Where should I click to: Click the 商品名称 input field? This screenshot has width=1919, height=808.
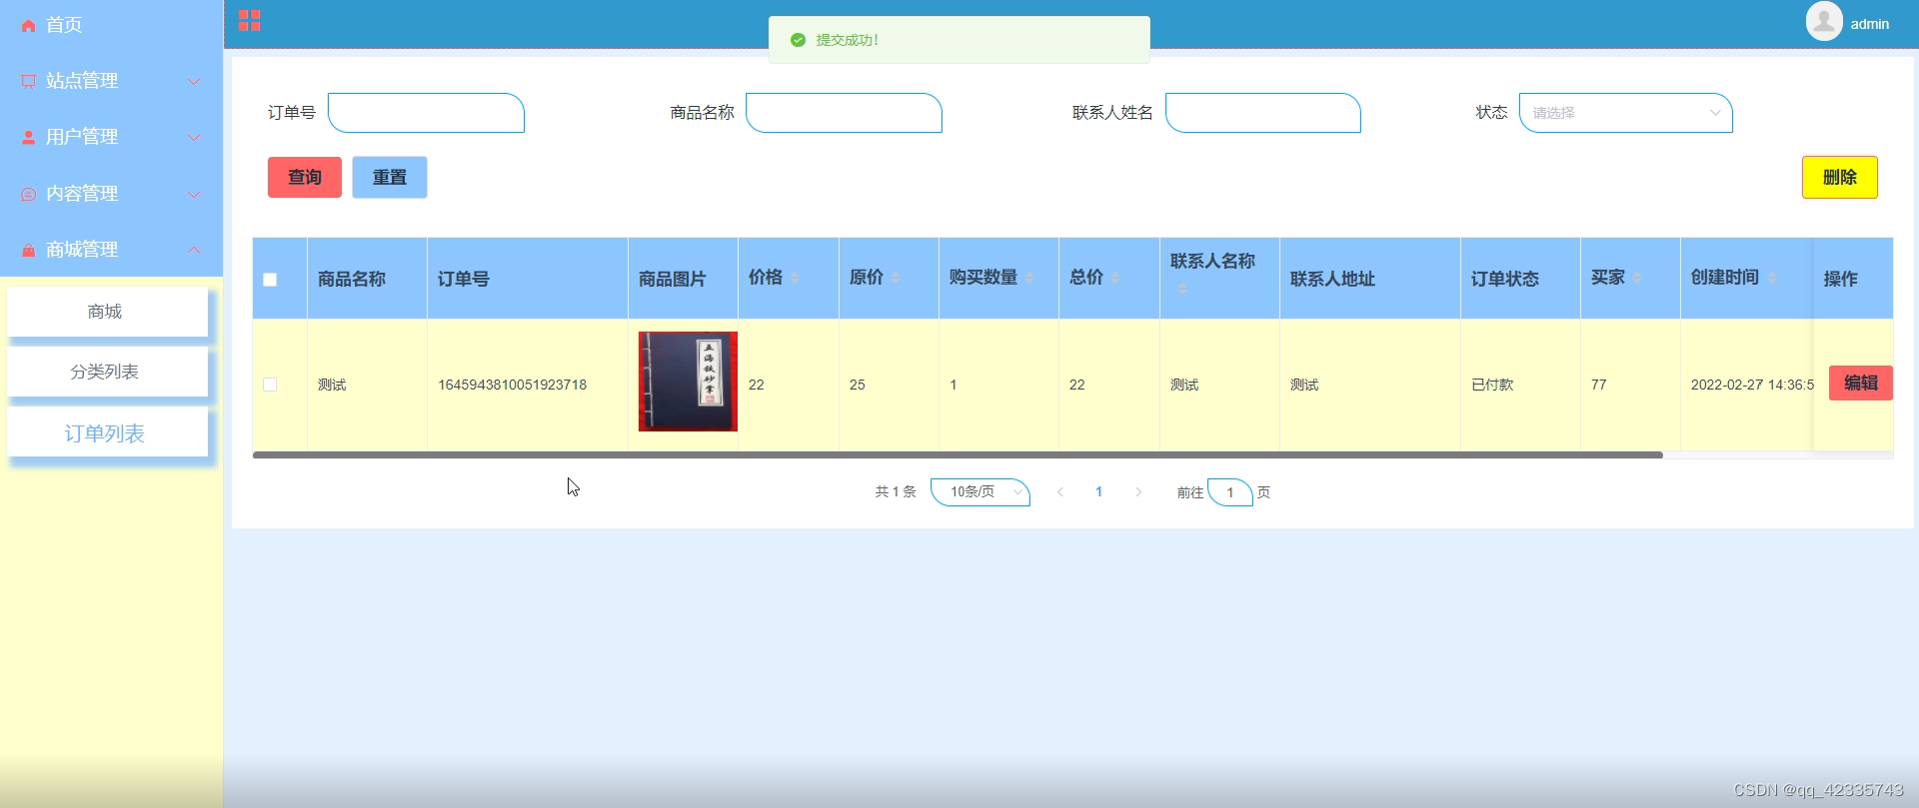click(844, 113)
